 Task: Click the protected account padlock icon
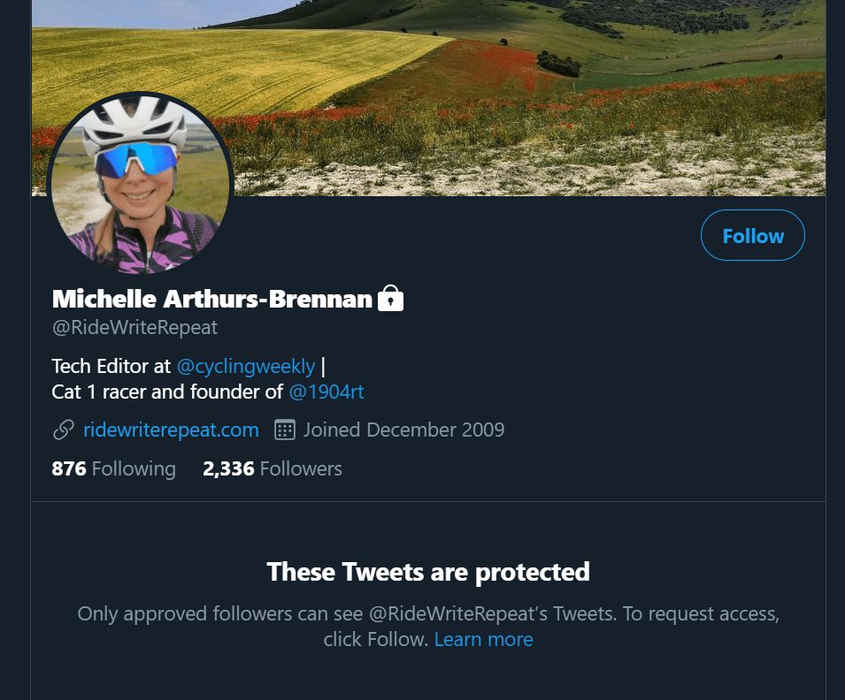pyautogui.click(x=391, y=300)
